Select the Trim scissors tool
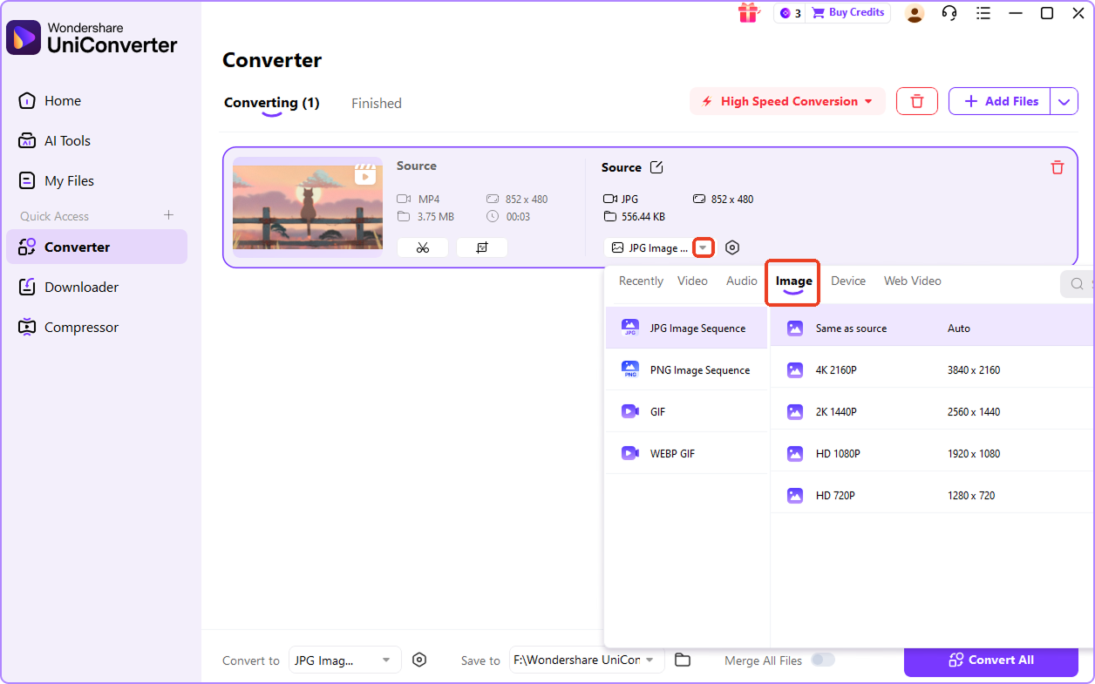The height and width of the screenshot is (684, 1095). tap(423, 247)
